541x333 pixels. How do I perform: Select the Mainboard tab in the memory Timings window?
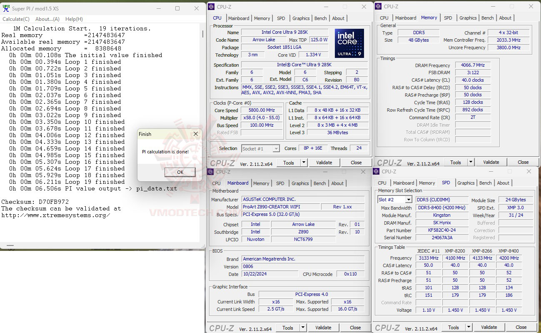[x=406, y=18]
